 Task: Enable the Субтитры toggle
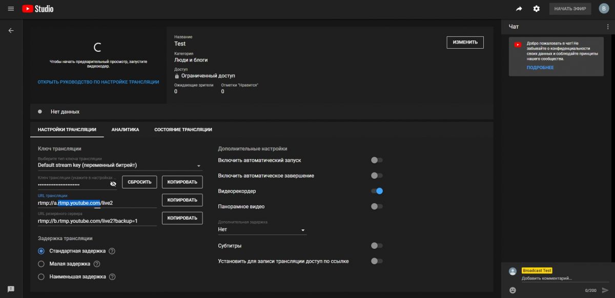click(377, 246)
